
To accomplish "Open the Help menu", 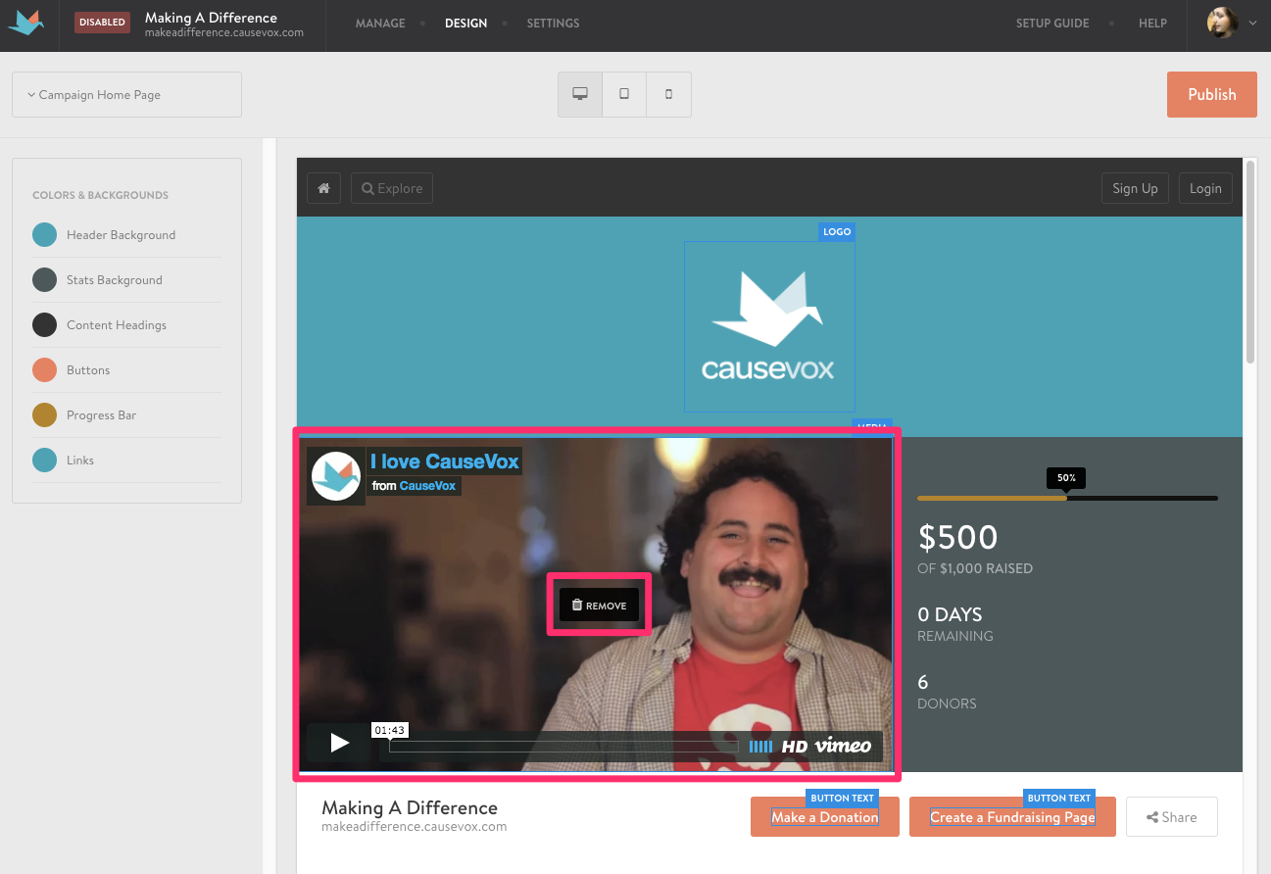I will 1152,24.
